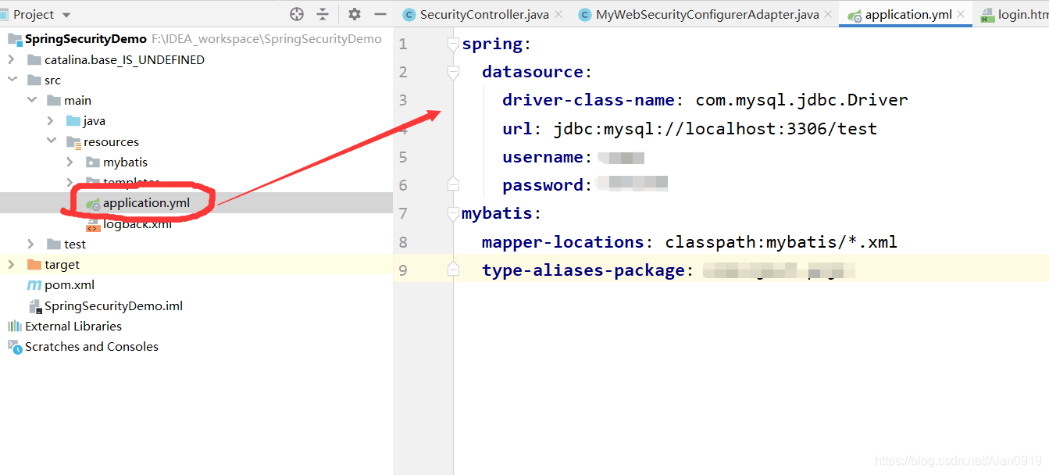Click the orange target folder icon
The width and height of the screenshot is (1049, 475).
(34, 264)
